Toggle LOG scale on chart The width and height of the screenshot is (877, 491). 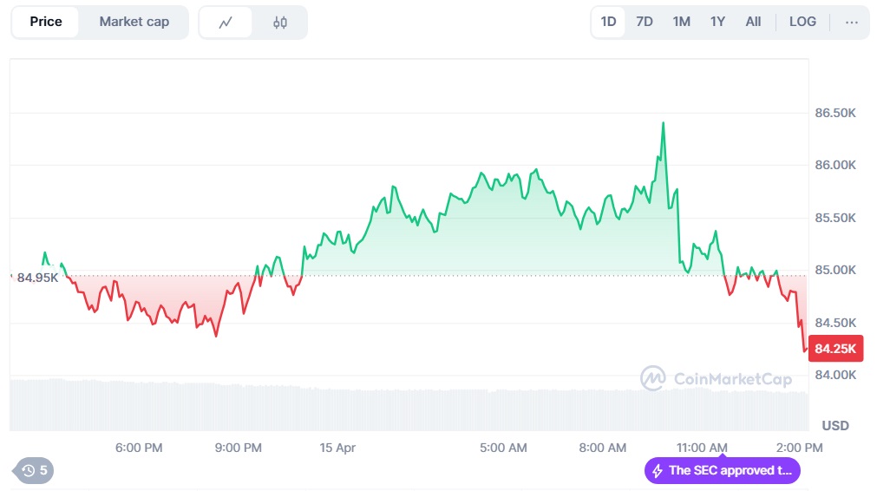click(802, 22)
